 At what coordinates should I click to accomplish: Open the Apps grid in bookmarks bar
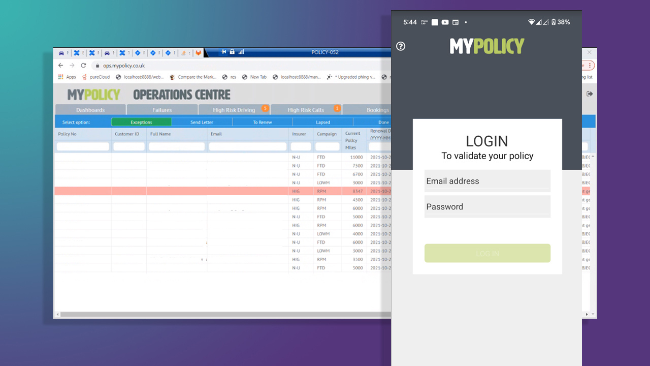(67, 77)
